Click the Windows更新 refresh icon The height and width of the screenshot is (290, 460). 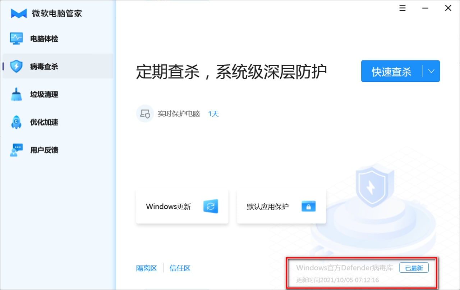click(211, 207)
